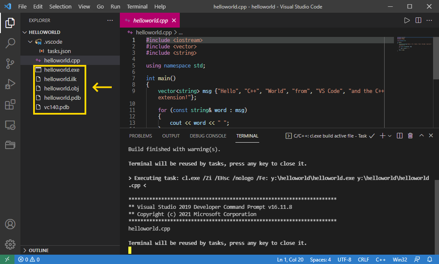This screenshot has height=264, width=439.
Task: Select the cl.exe build task terminal entry
Action: (330, 136)
